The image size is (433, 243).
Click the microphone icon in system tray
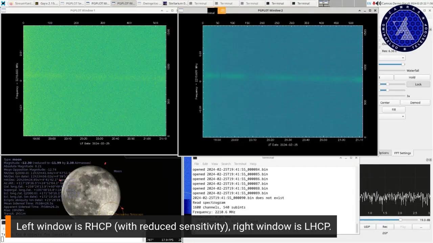pyautogui.click(x=374, y=3)
